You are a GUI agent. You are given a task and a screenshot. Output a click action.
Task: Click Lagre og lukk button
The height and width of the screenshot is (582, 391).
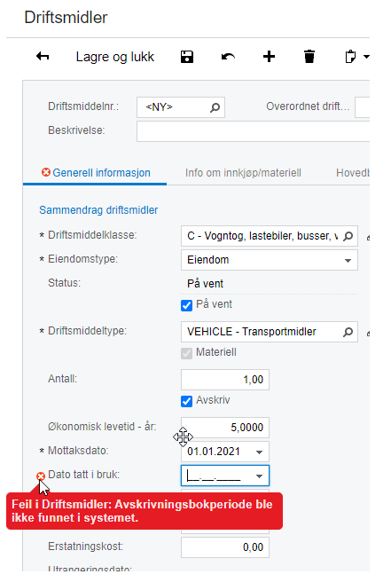click(x=115, y=57)
